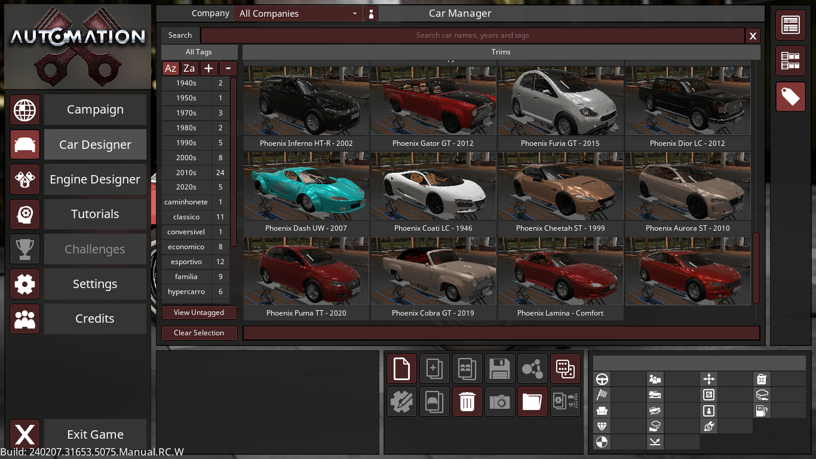Clear the search with the X button

(753, 36)
